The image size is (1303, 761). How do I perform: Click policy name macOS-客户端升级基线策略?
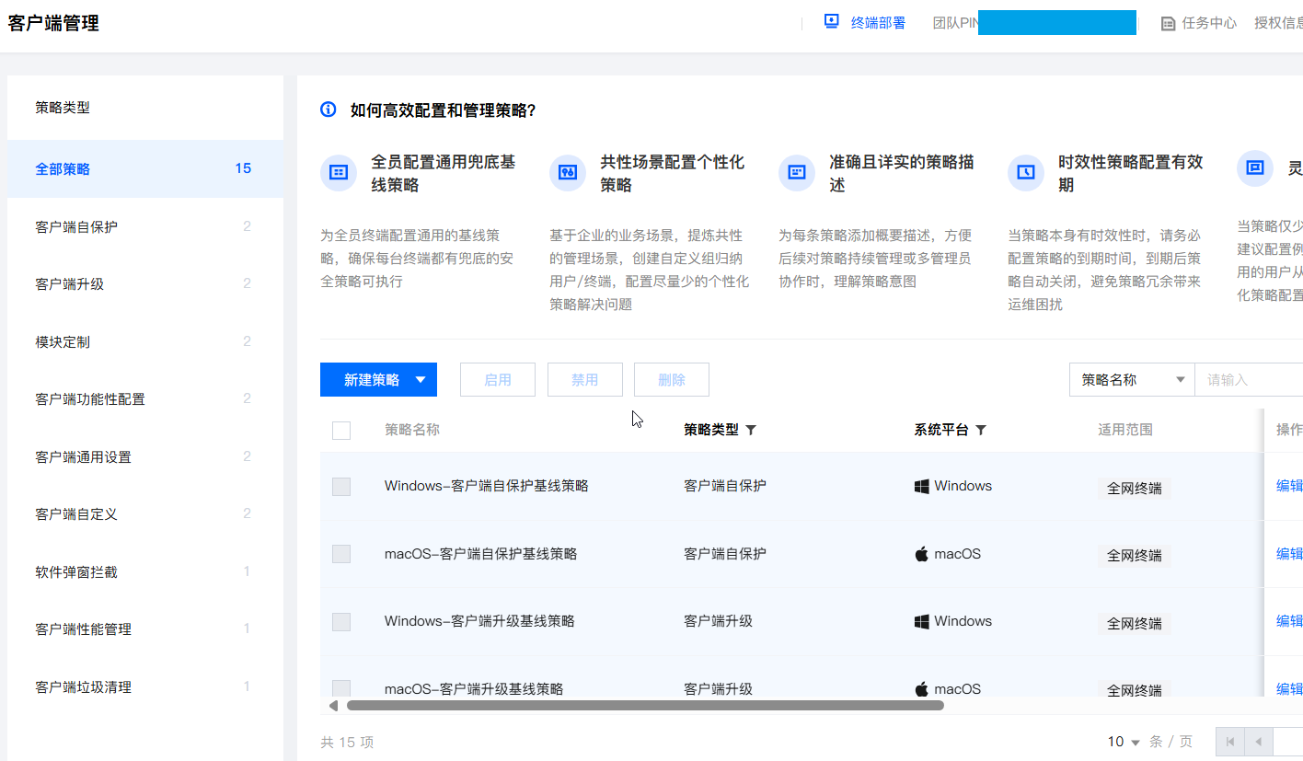point(474,689)
